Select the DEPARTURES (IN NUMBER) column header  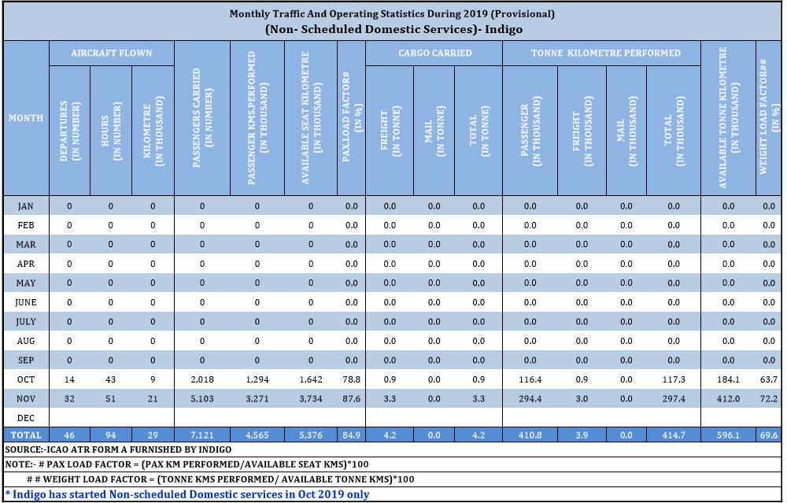click(x=69, y=129)
